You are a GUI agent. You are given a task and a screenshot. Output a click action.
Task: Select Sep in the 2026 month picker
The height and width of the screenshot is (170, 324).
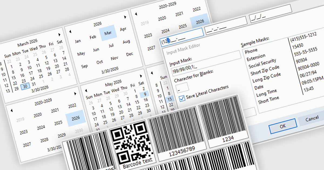(84, 66)
